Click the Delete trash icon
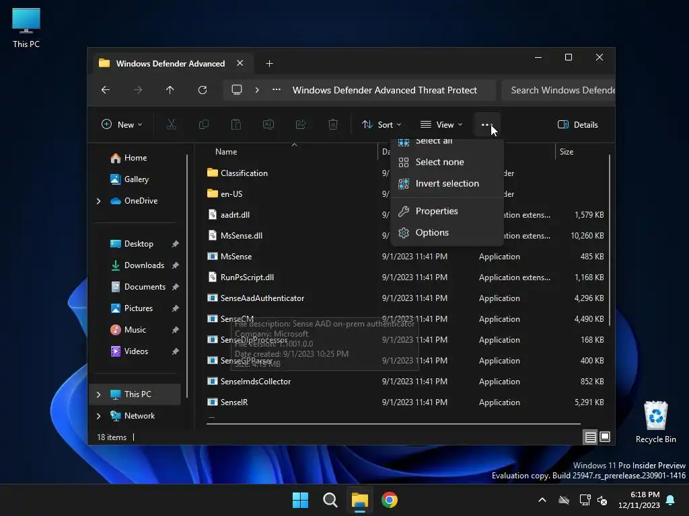689x516 pixels. pyautogui.click(x=333, y=124)
